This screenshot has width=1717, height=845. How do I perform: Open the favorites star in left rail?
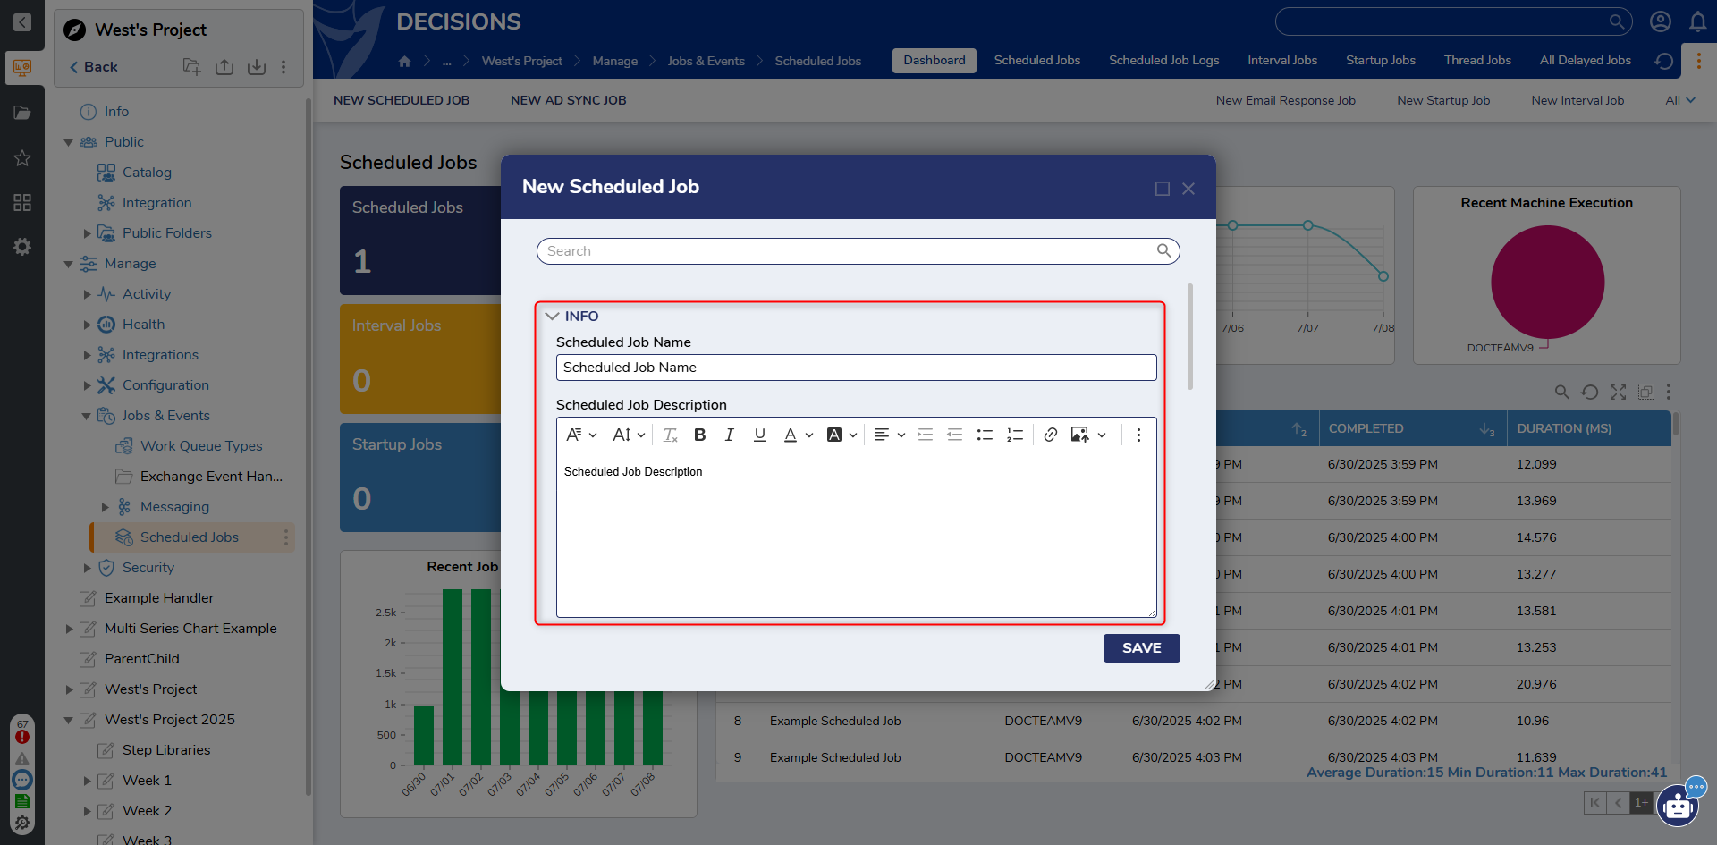[22, 158]
